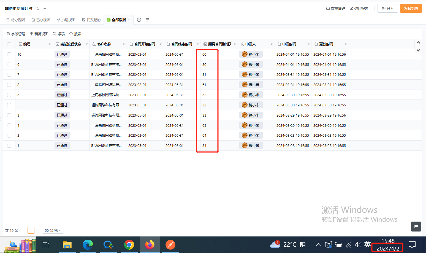Click the next page arrow

[x=38, y=230]
